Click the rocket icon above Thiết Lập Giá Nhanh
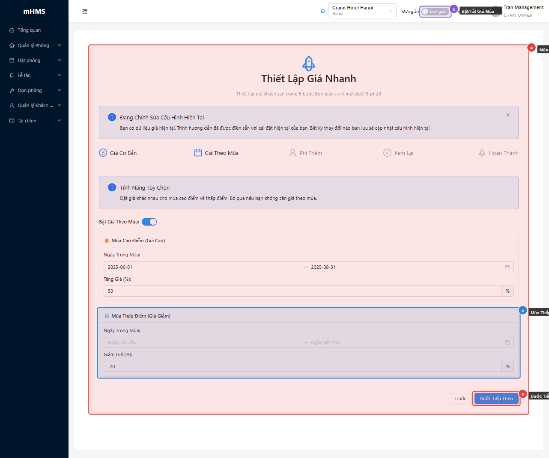 [309, 63]
